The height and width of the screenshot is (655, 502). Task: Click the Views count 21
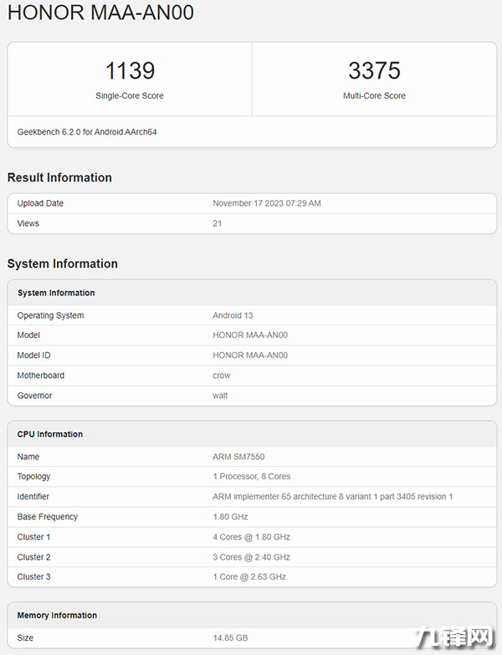pyautogui.click(x=218, y=223)
